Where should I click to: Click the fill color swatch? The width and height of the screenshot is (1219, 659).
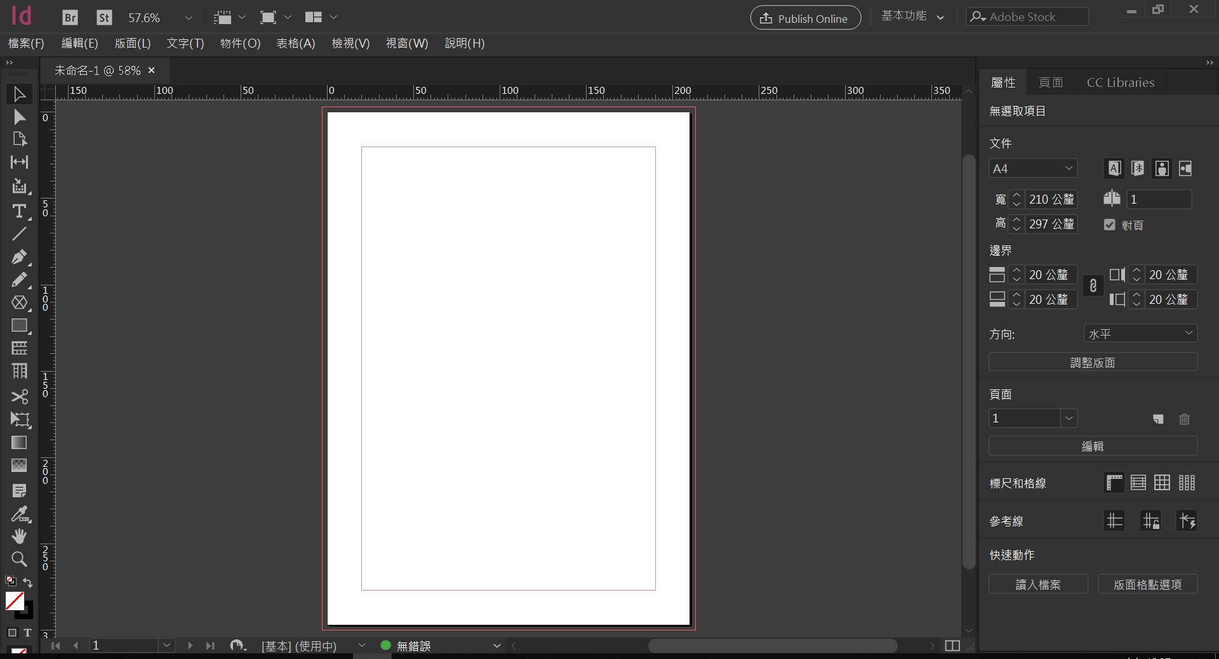pos(15,601)
